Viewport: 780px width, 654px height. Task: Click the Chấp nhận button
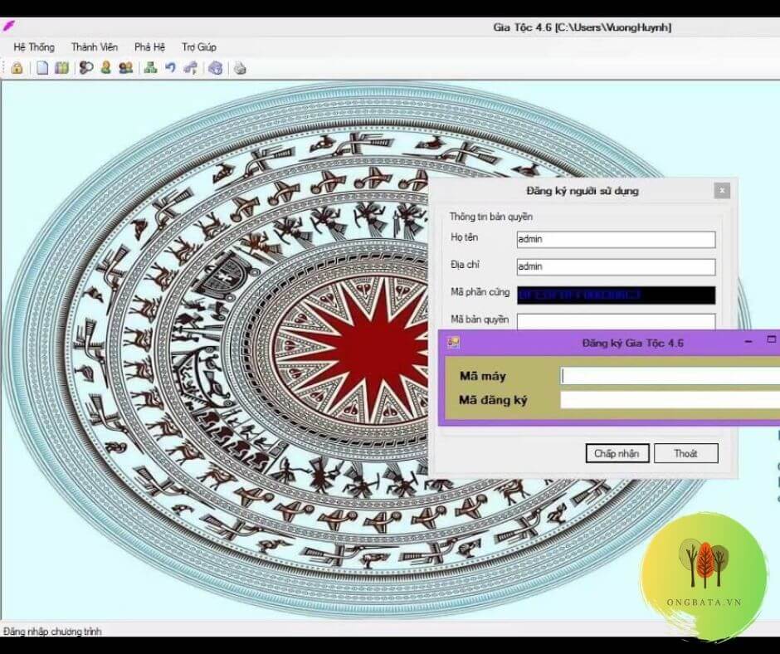pos(617,453)
